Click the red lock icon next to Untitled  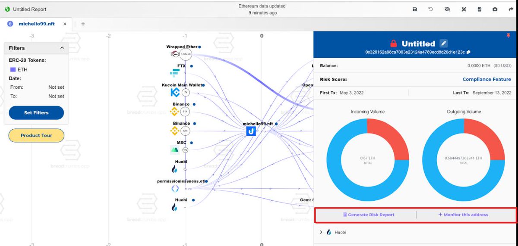click(x=394, y=44)
